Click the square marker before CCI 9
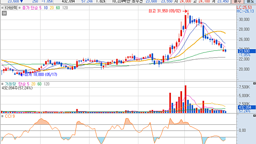Viewport: 256px width, 144px height. point(2,116)
